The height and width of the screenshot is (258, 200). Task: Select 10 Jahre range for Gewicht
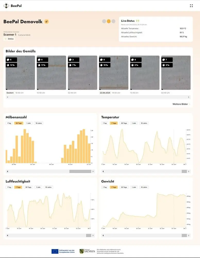[144, 187]
